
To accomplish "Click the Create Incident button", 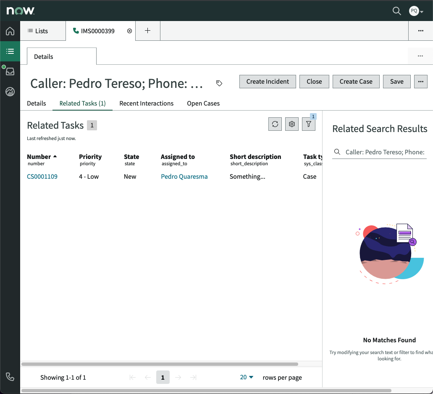I will click(268, 81).
